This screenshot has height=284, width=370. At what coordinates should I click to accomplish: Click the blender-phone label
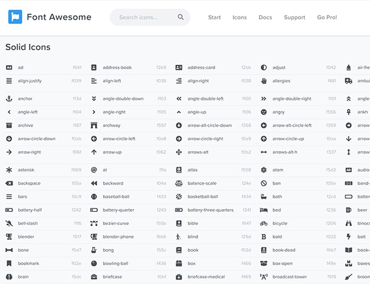coord(118,237)
